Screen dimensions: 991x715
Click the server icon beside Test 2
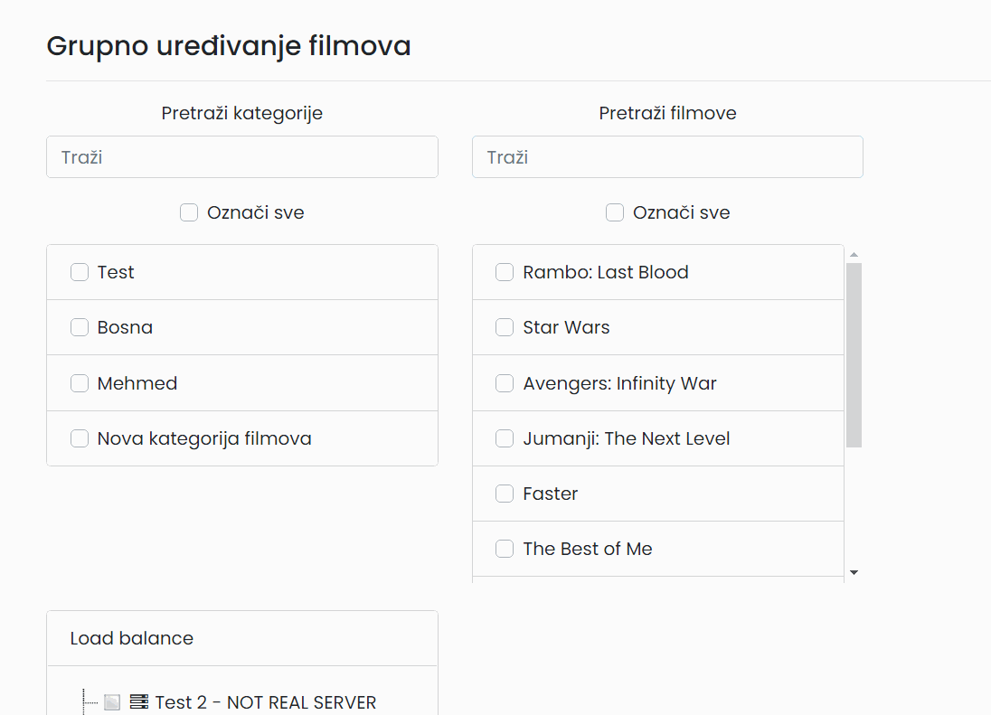(138, 701)
